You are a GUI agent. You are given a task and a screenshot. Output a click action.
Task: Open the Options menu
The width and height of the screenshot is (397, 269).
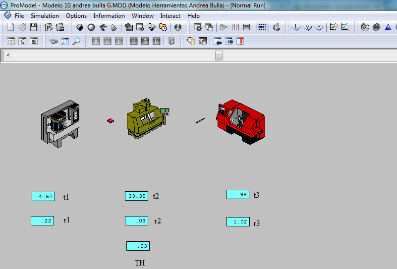click(x=76, y=16)
